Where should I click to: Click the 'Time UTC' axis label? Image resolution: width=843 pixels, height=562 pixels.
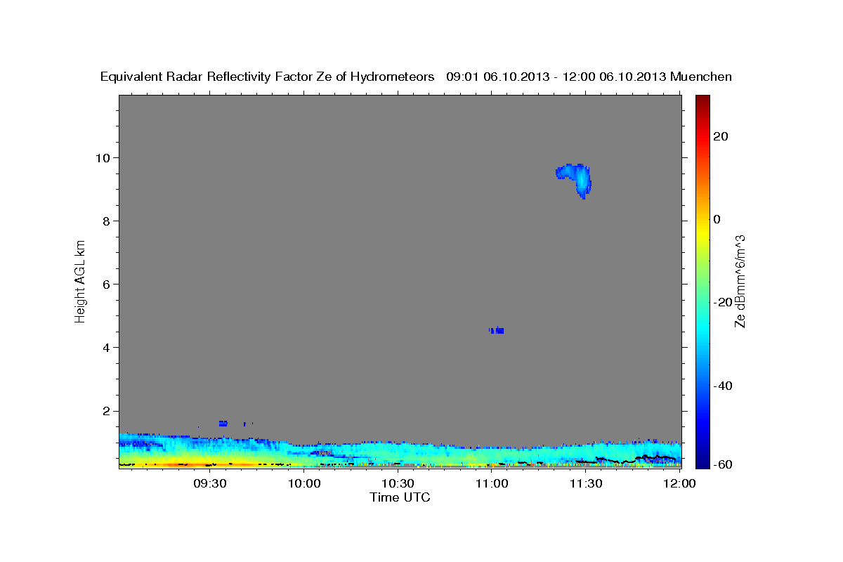point(400,497)
